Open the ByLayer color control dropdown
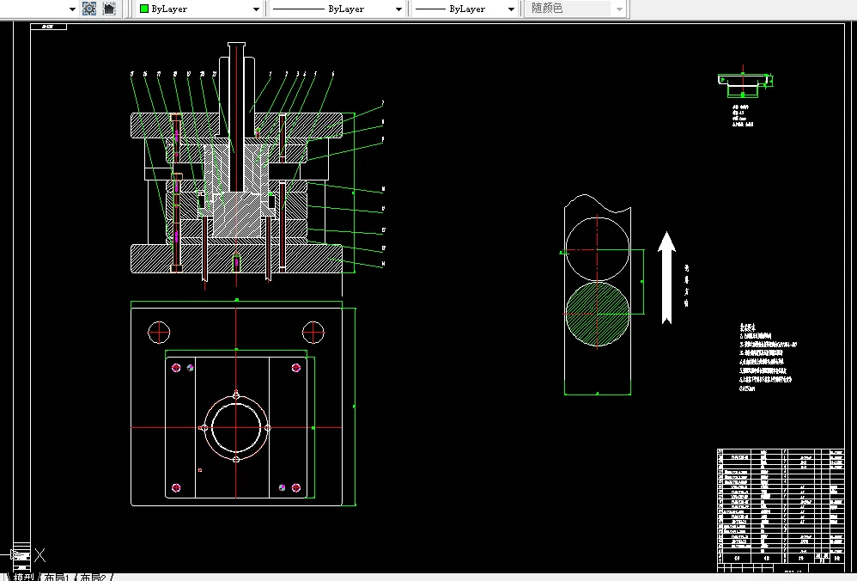The width and height of the screenshot is (857, 581). pyautogui.click(x=199, y=9)
